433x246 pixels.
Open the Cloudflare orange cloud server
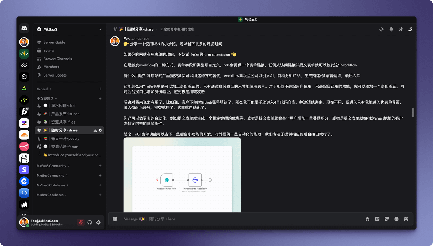[x=24, y=135]
